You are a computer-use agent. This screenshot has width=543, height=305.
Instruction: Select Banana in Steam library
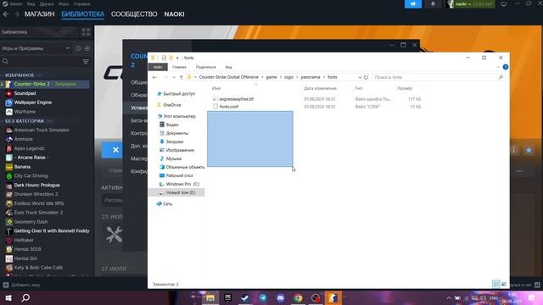pos(22,167)
